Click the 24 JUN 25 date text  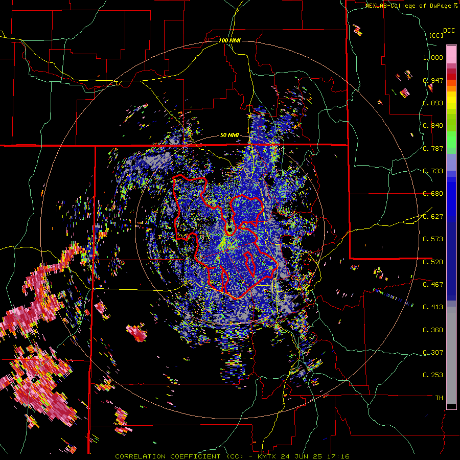pos(301,456)
